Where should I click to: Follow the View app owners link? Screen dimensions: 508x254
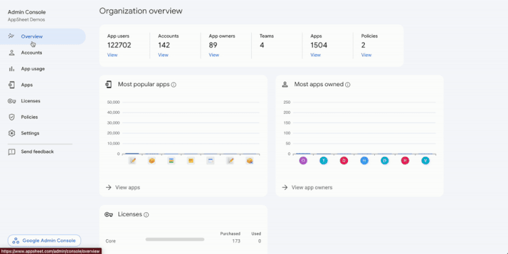307,187
